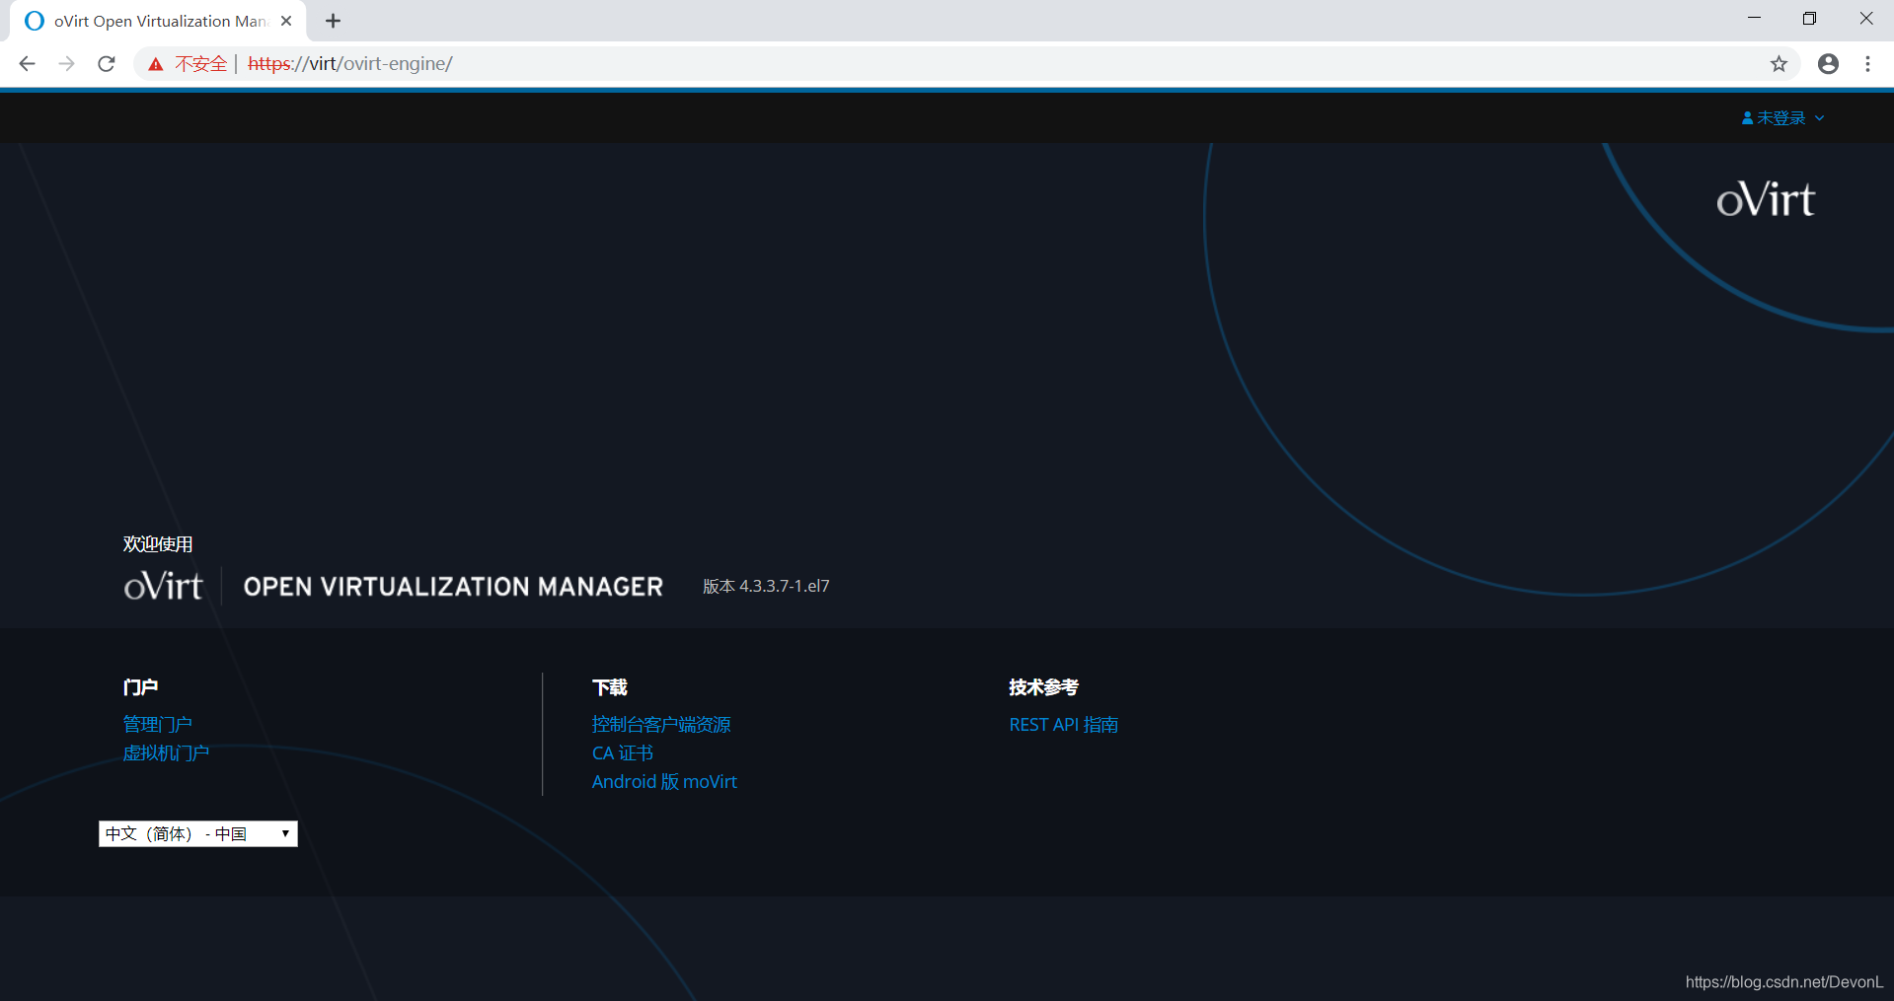The width and height of the screenshot is (1894, 1001).
Task: Click the OPEN VIRTUALIZATION MANAGER title
Action: click(x=453, y=587)
